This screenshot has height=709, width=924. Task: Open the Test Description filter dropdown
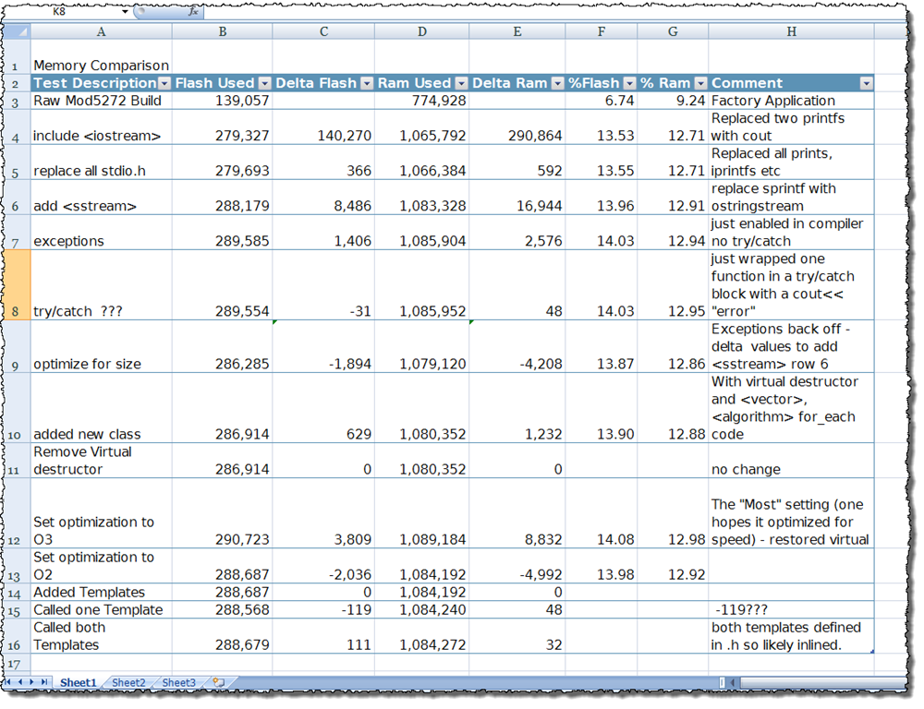[x=164, y=84]
